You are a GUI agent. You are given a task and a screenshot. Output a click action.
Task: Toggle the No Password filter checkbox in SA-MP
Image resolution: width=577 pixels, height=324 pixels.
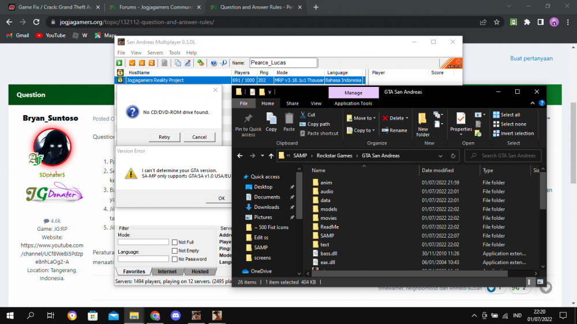pyautogui.click(x=175, y=259)
